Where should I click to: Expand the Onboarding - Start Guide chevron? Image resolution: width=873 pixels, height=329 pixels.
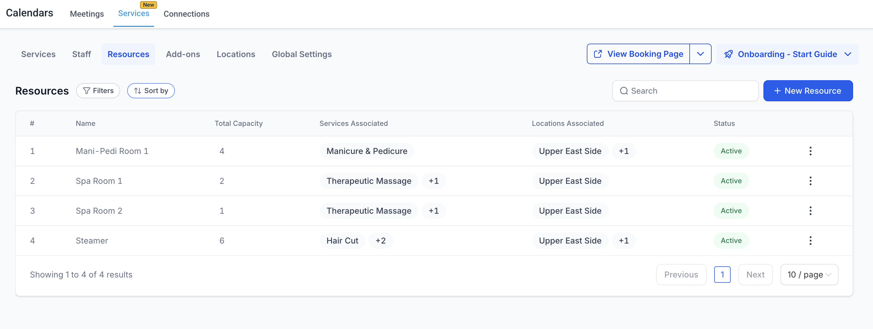tap(848, 54)
